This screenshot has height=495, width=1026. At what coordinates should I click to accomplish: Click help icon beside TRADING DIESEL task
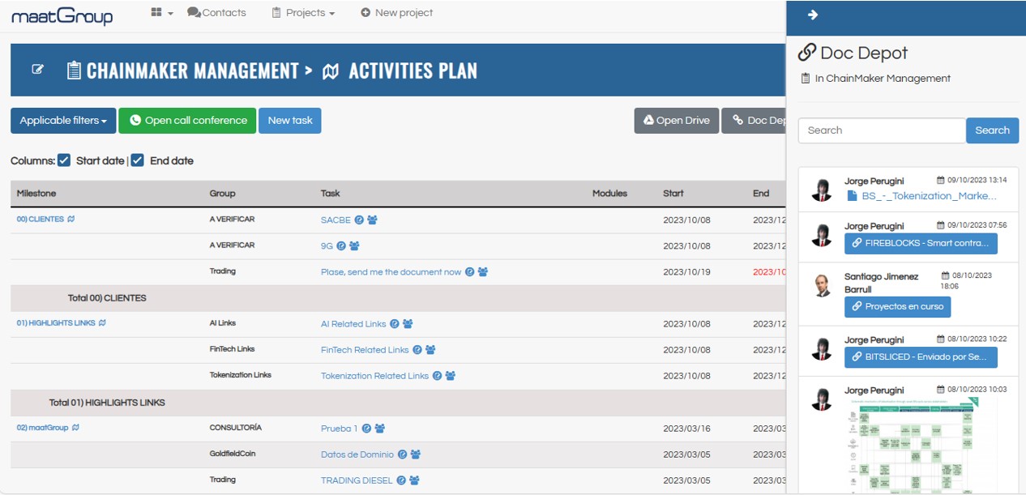tap(400, 480)
